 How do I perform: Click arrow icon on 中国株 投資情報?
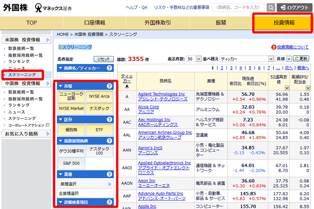[47, 84]
